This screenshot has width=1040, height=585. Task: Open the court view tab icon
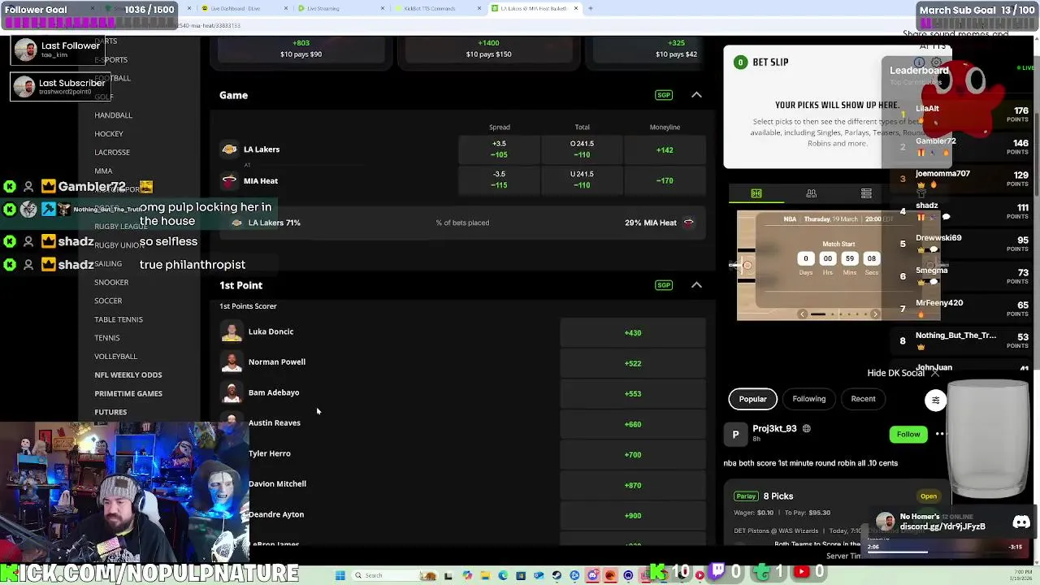756,193
